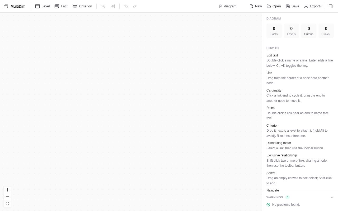
Task: Fit the diagram to view
Action: [7, 204]
